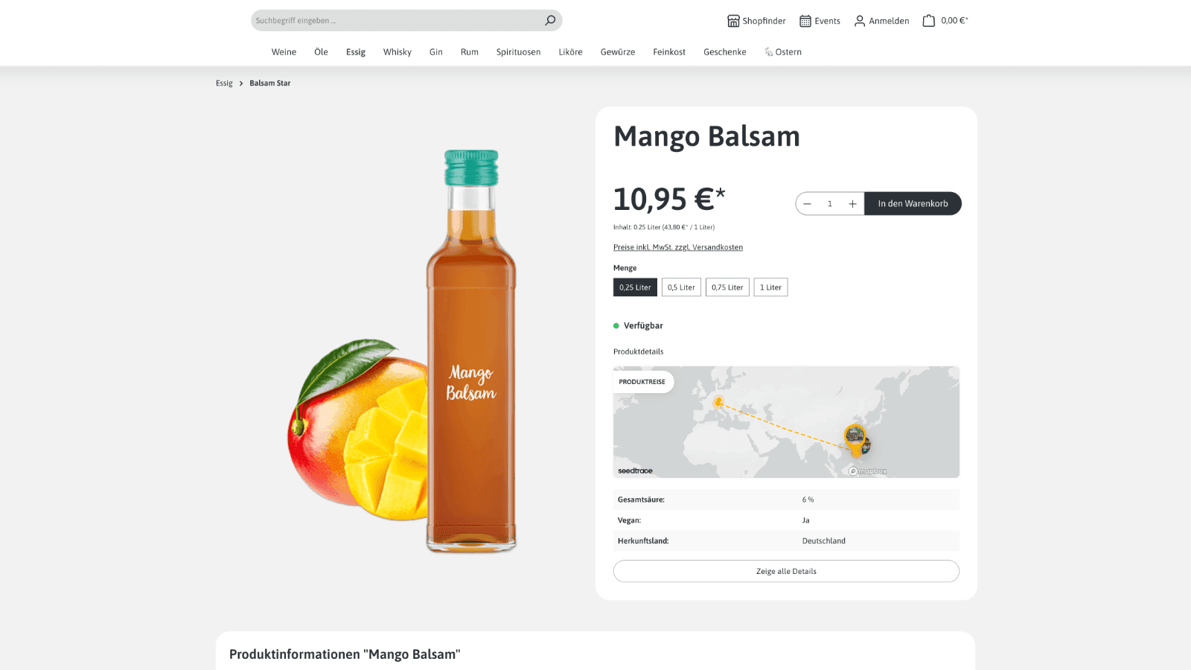Click the search magnifier icon

(x=549, y=20)
